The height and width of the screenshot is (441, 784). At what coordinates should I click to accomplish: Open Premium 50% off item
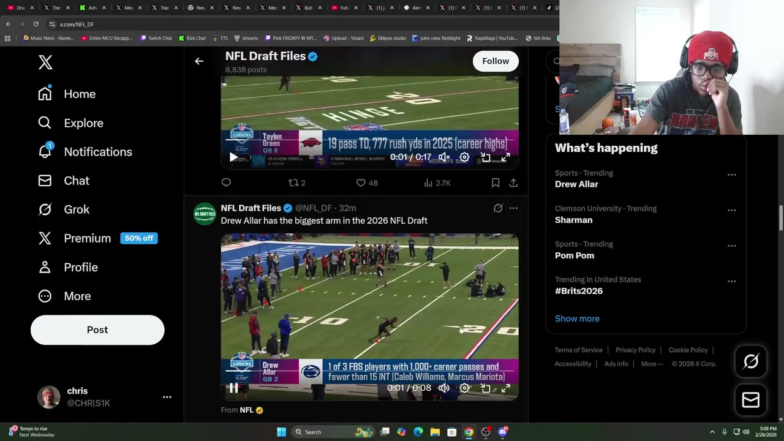point(97,238)
